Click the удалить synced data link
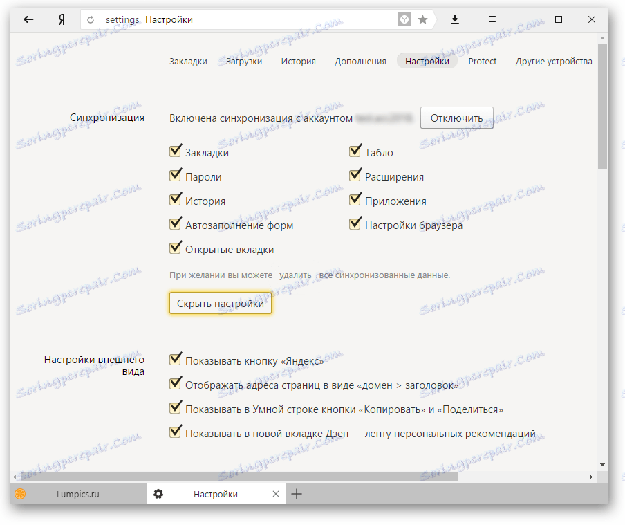The width and height of the screenshot is (625, 525). pos(295,275)
